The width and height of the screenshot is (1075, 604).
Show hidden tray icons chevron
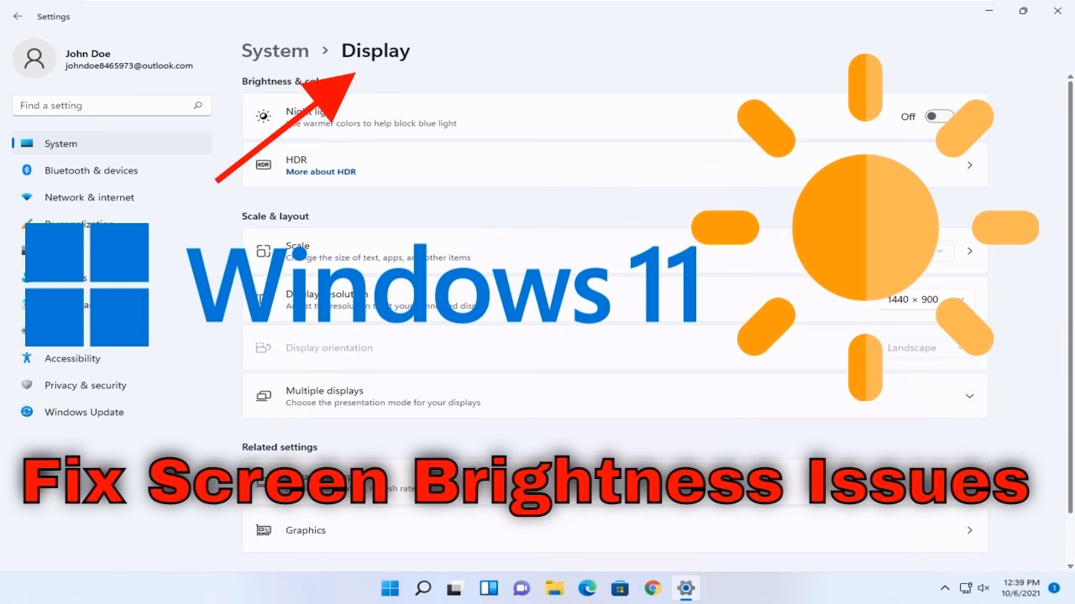(945, 588)
